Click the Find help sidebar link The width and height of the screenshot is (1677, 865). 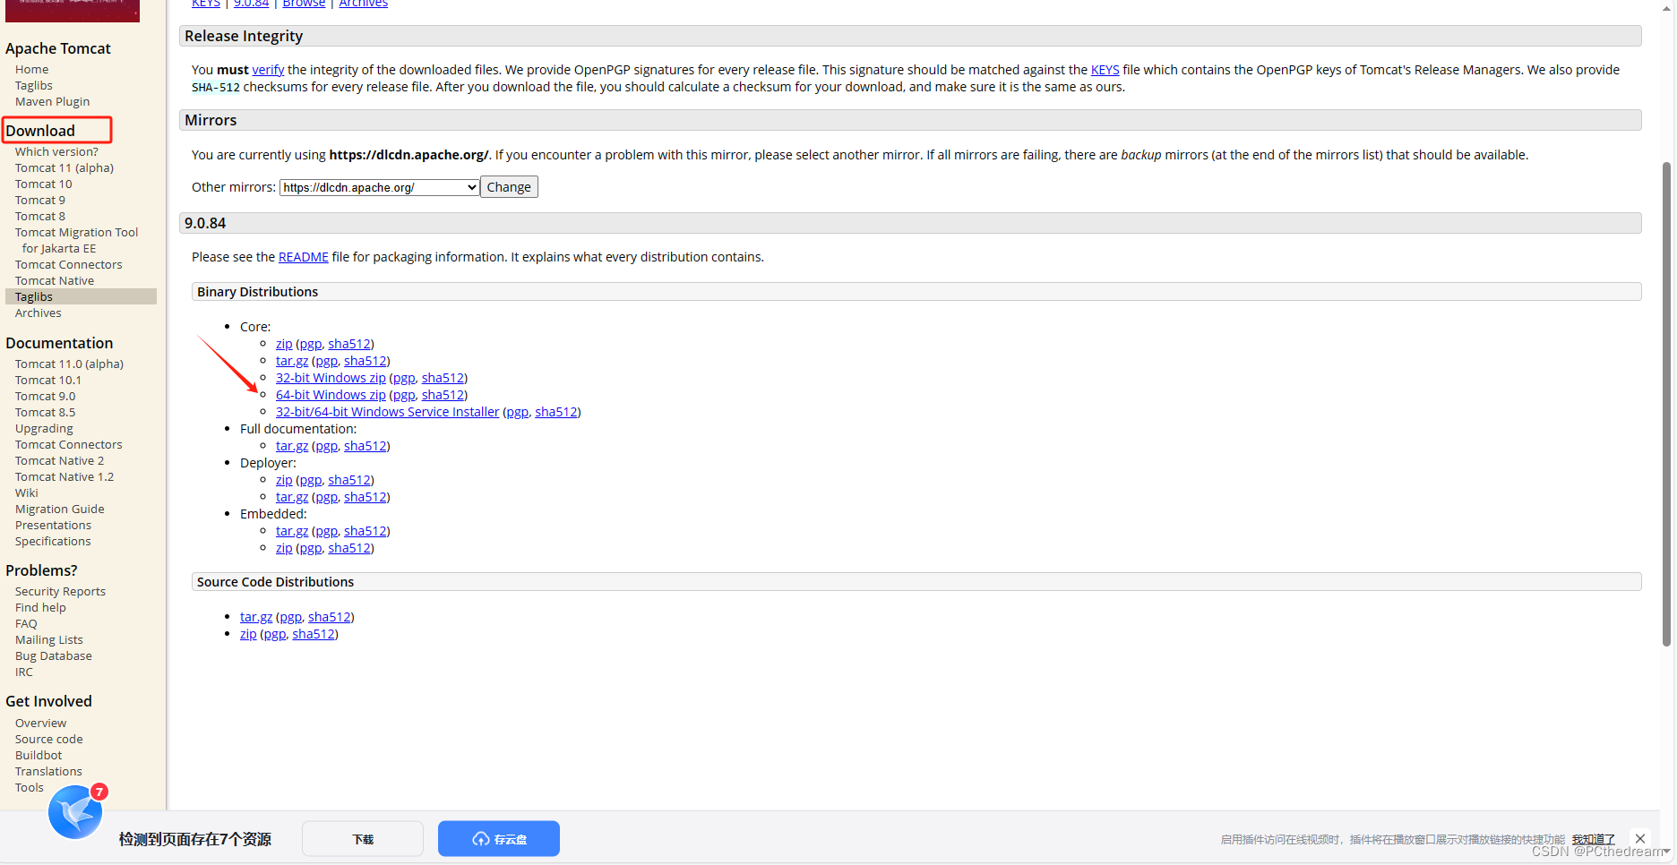click(x=40, y=608)
